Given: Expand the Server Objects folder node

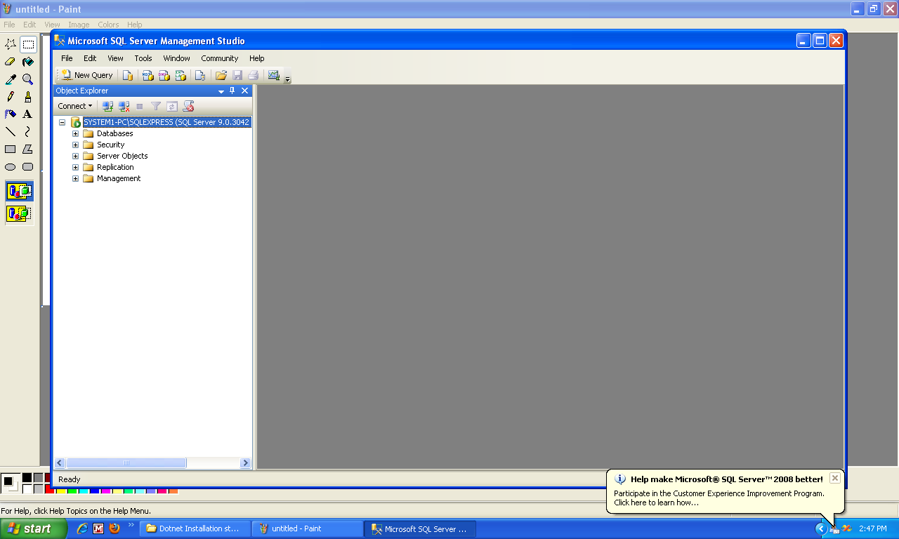Looking at the screenshot, I should [75, 156].
